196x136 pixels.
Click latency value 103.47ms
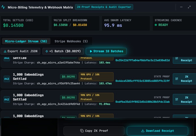(105, 84)
